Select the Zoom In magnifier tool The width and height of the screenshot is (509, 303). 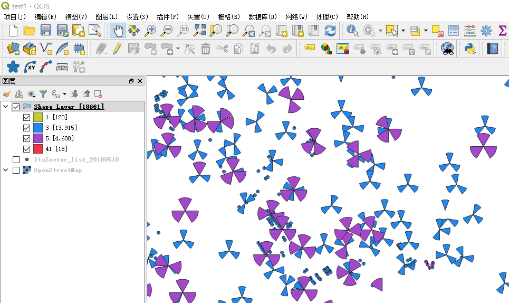tap(150, 31)
